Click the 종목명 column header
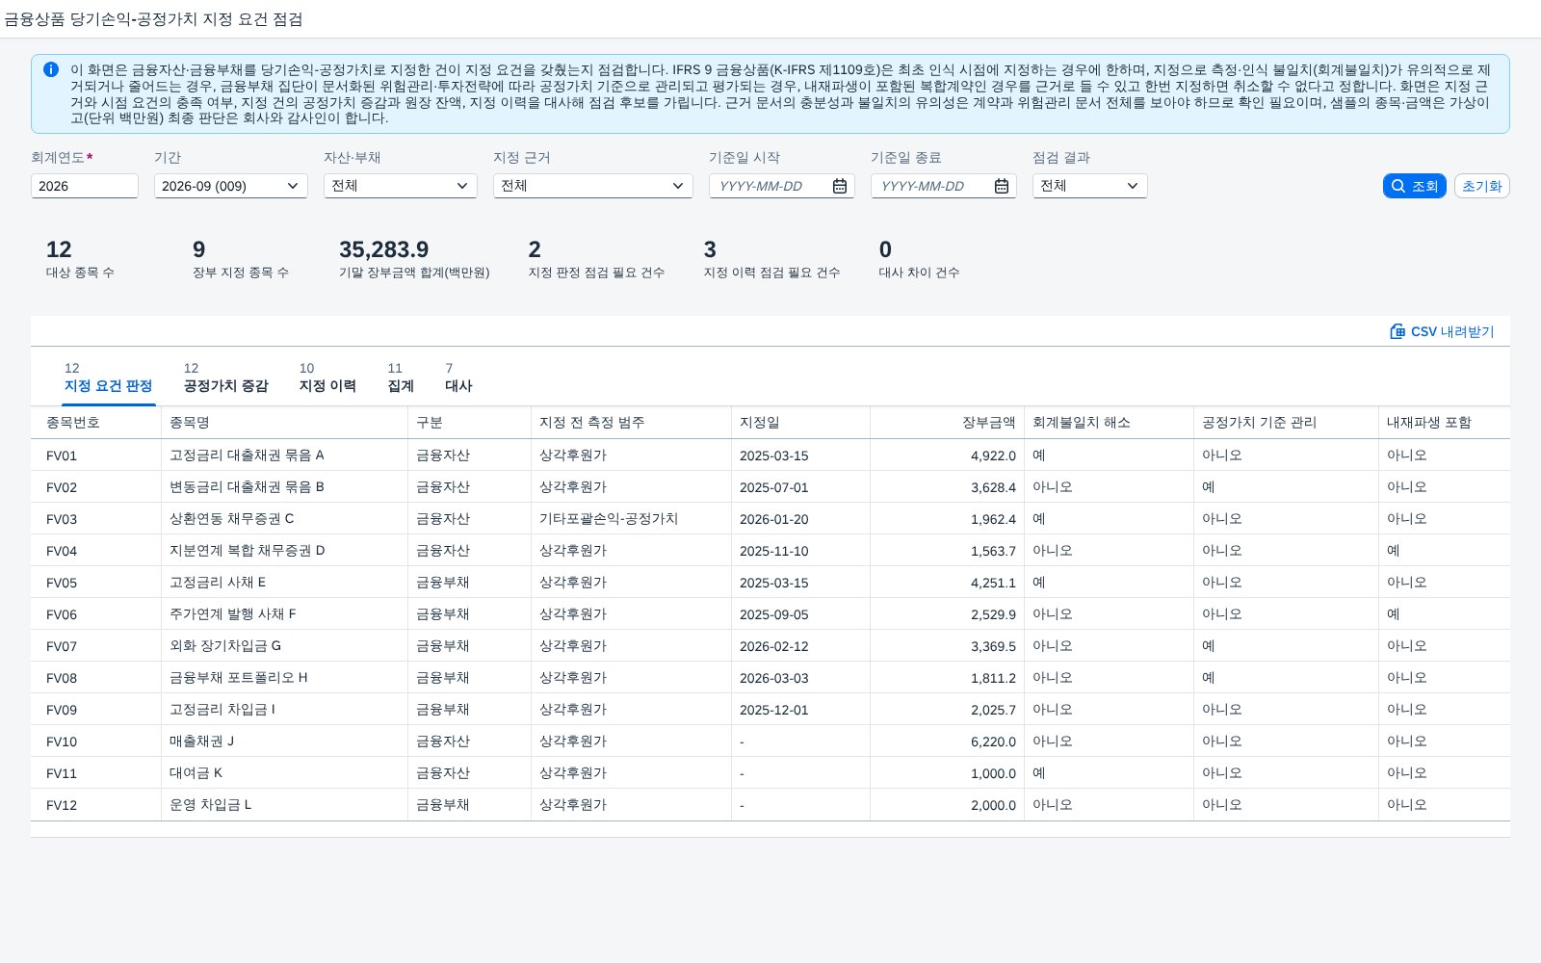The height and width of the screenshot is (963, 1541). point(285,423)
